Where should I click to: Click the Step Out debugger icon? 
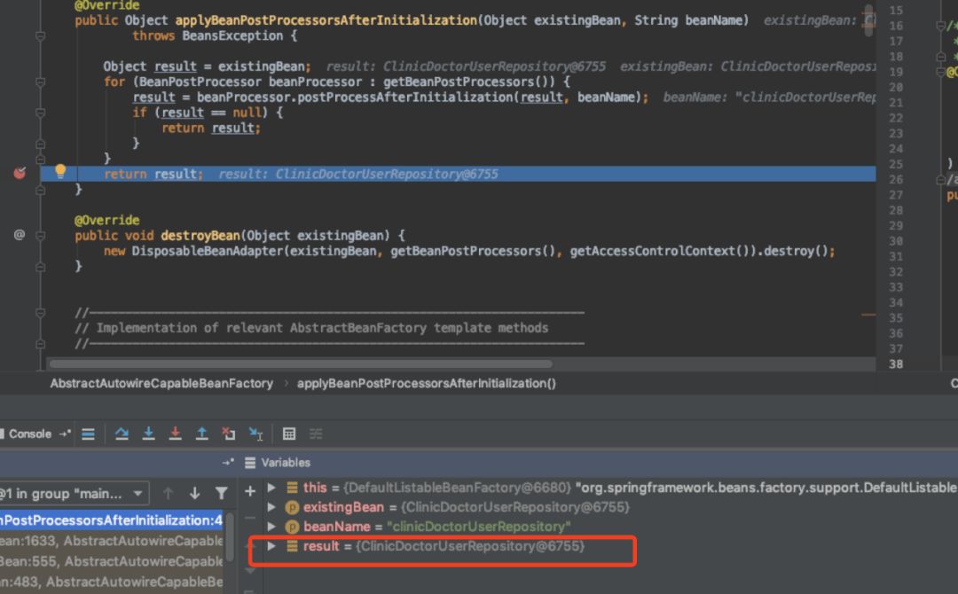point(202,434)
